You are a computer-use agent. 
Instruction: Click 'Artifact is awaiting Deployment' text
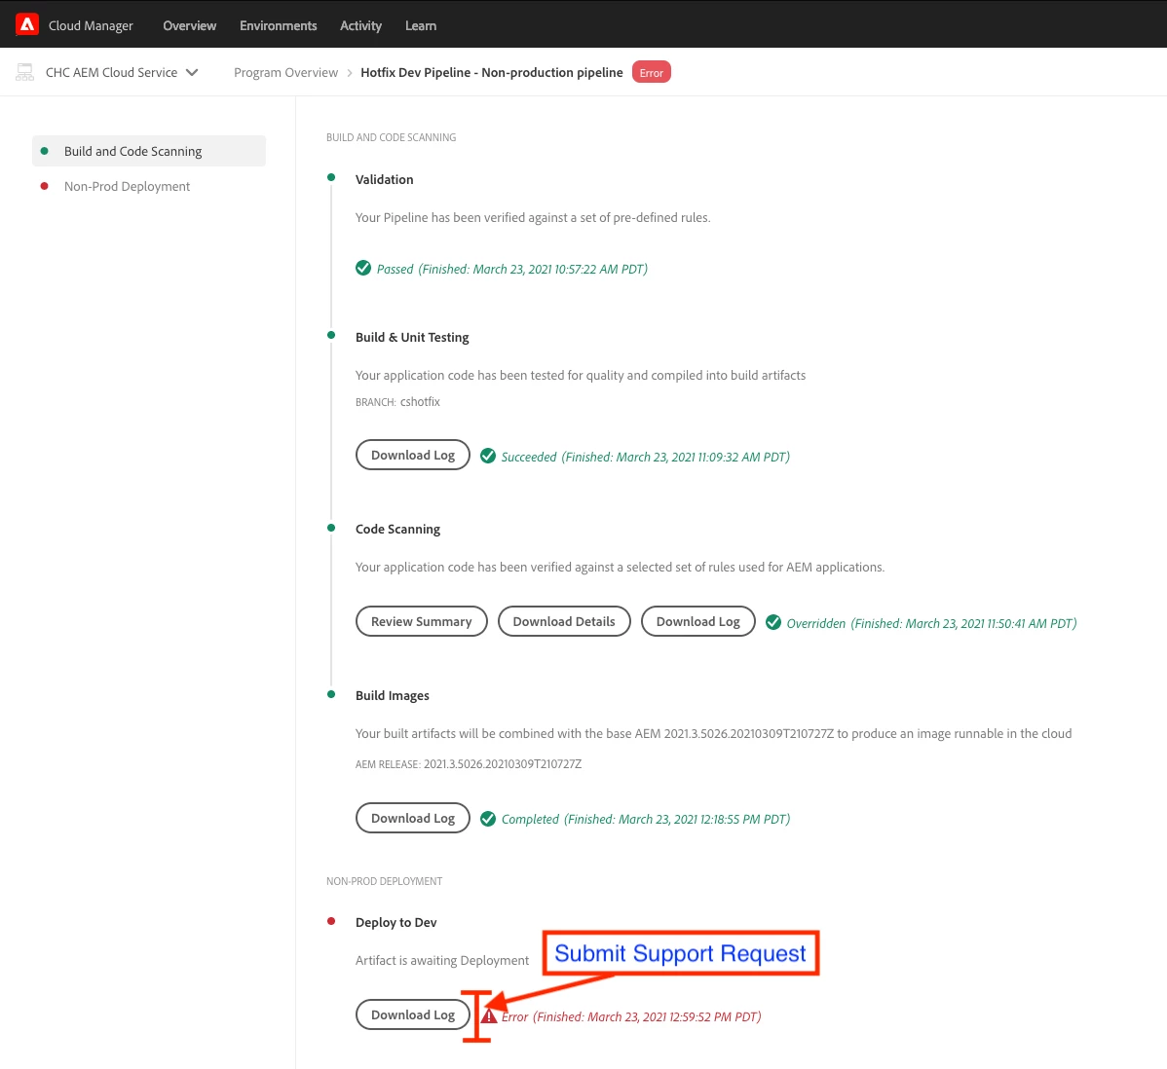442,960
